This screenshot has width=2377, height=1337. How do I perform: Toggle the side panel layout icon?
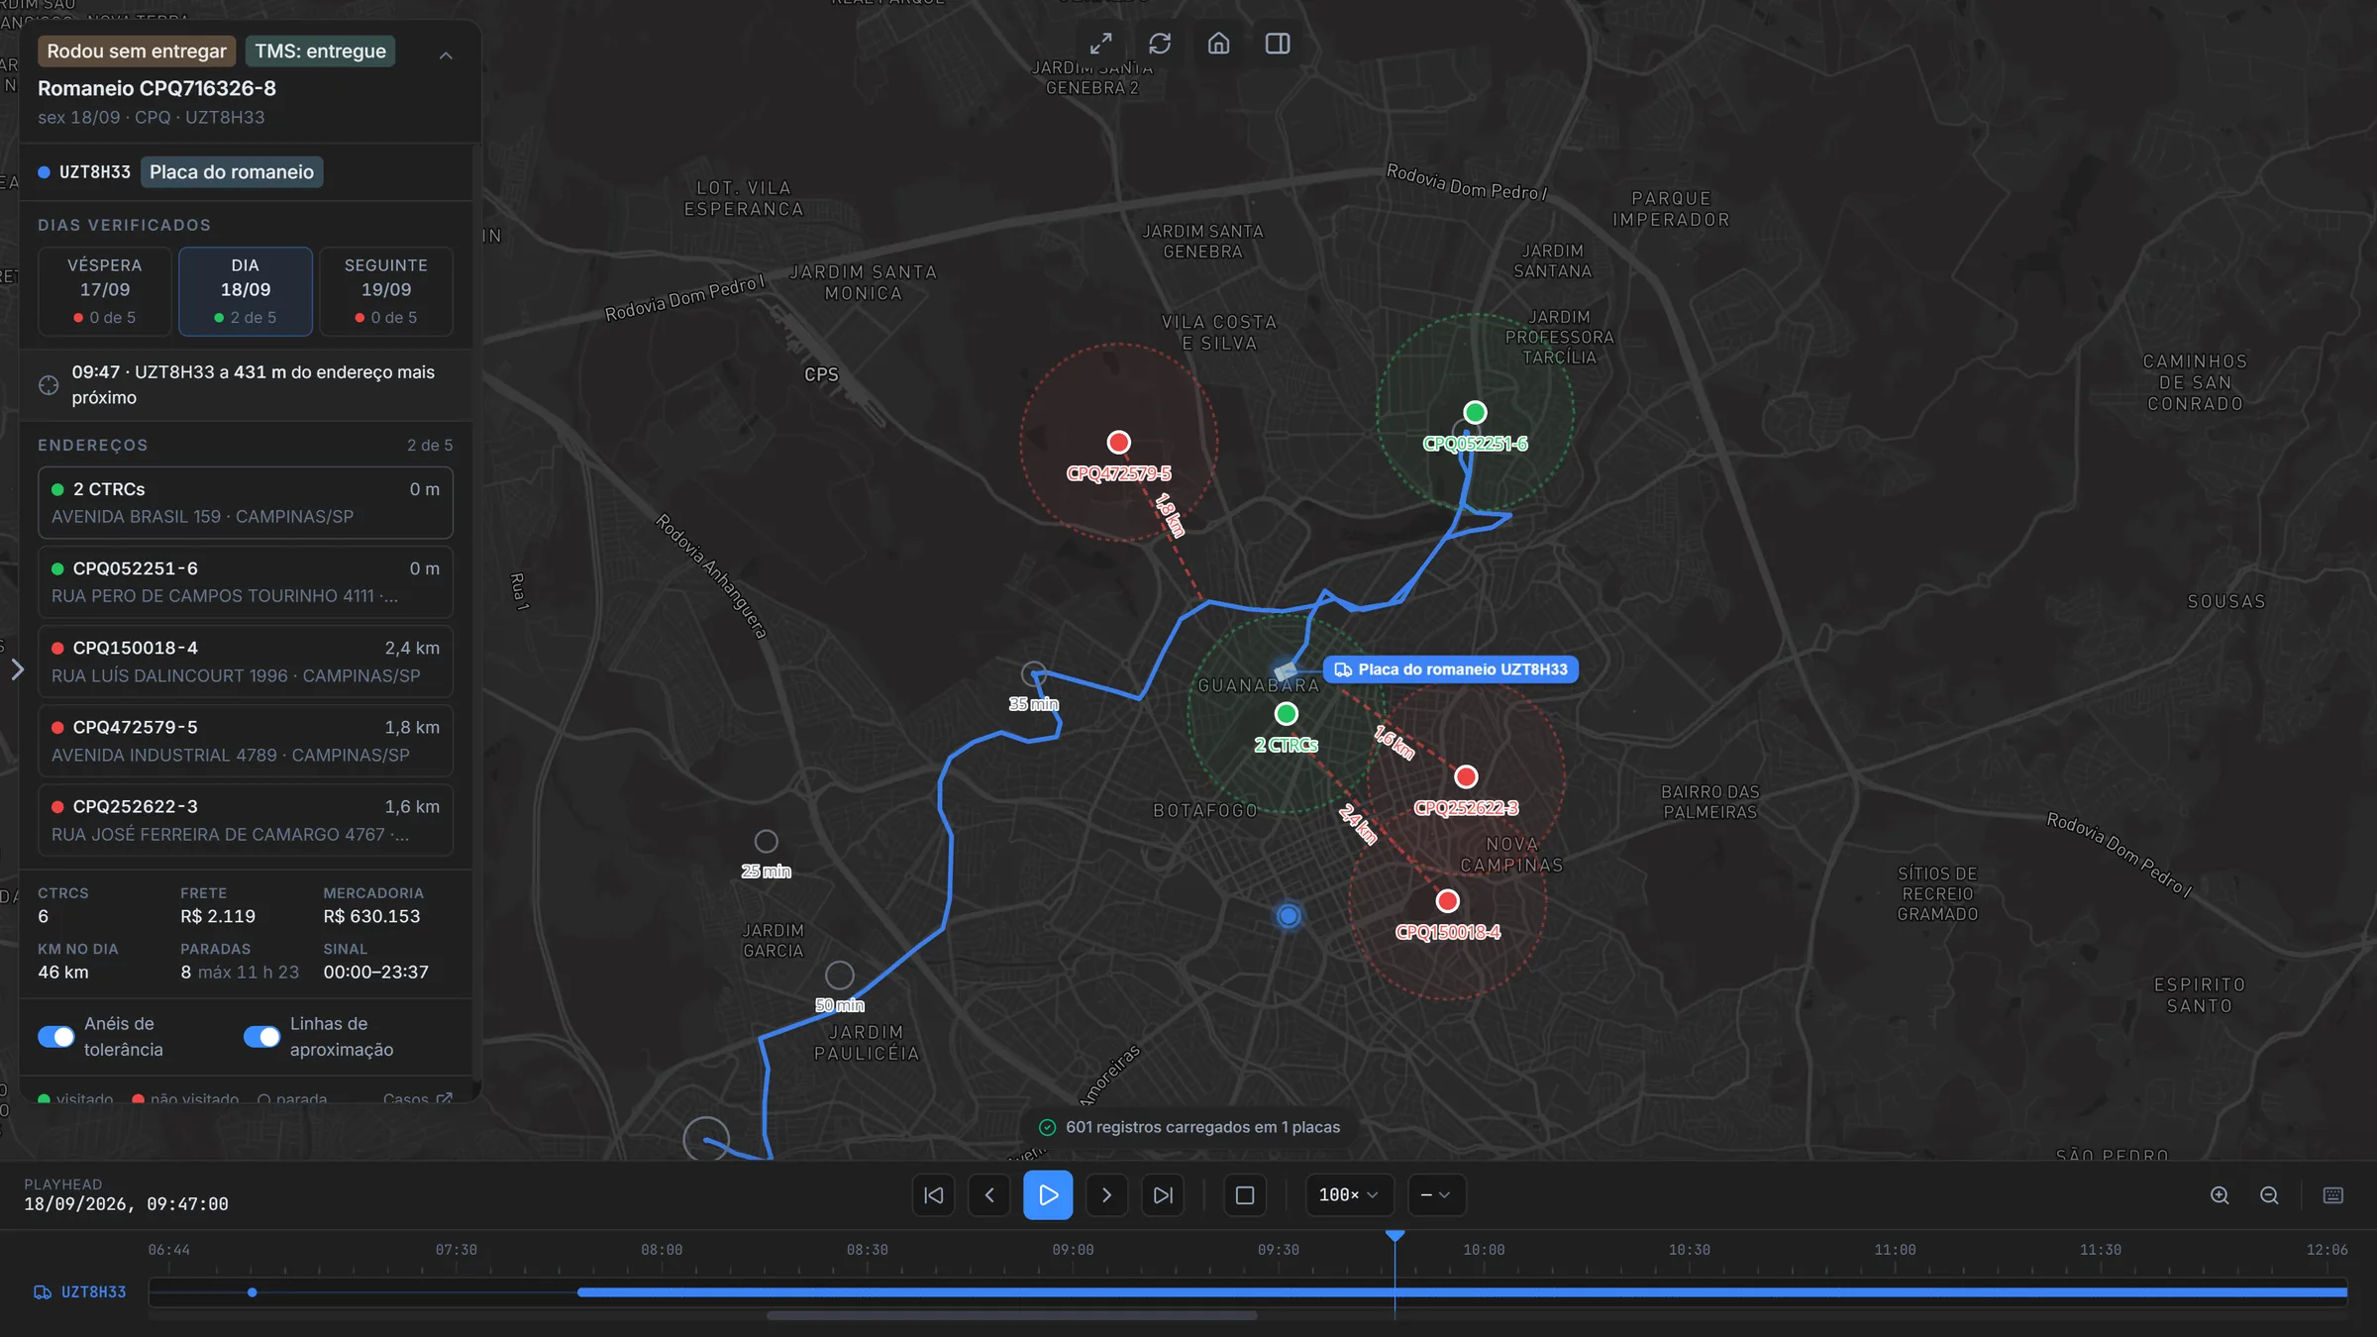click(x=1278, y=44)
